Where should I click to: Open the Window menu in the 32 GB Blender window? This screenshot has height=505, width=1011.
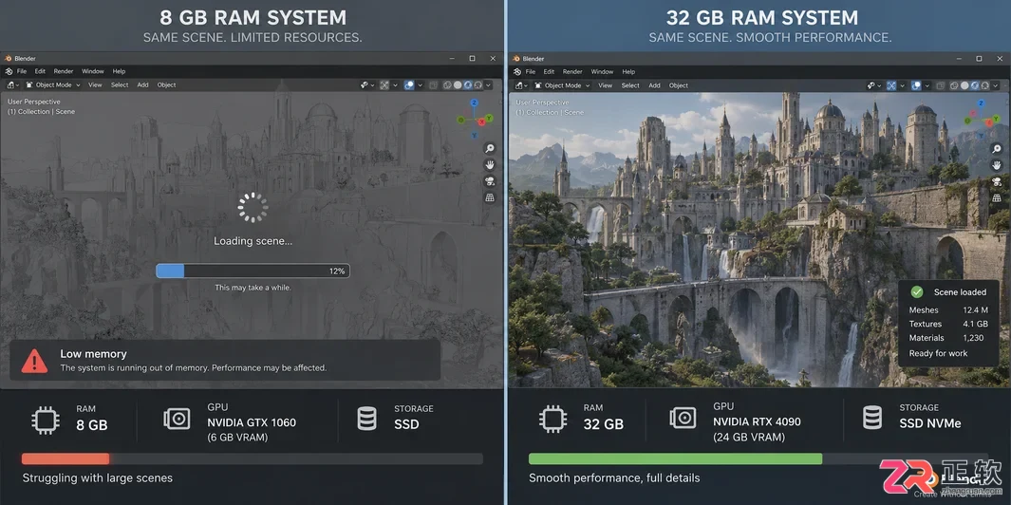click(x=602, y=72)
